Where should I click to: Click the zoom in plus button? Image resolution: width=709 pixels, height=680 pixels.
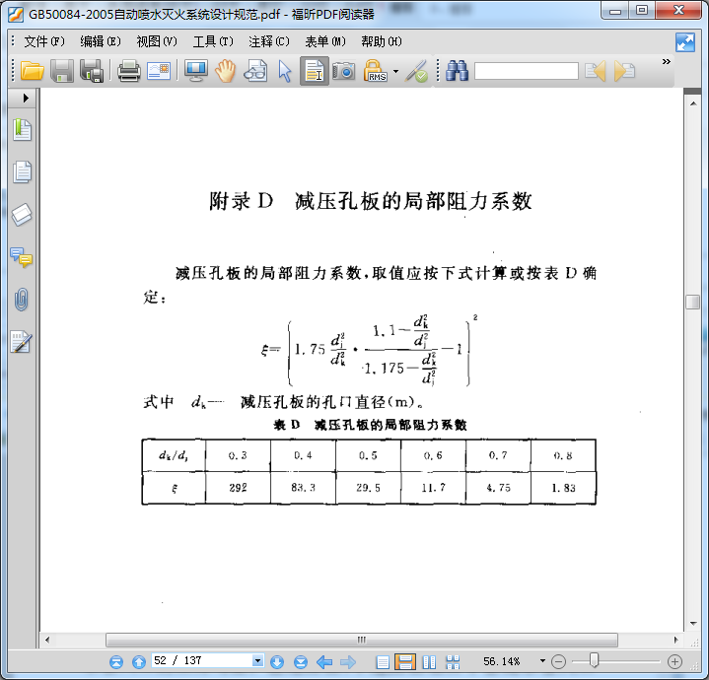pyautogui.click(x=674, y=662)
